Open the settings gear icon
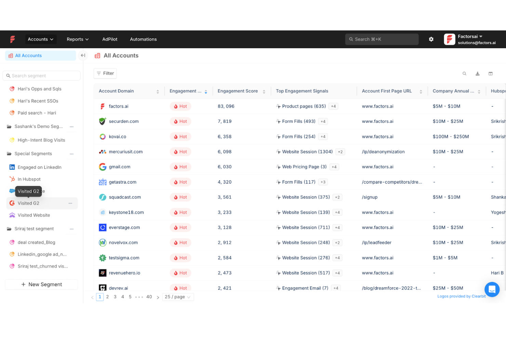 431,39
